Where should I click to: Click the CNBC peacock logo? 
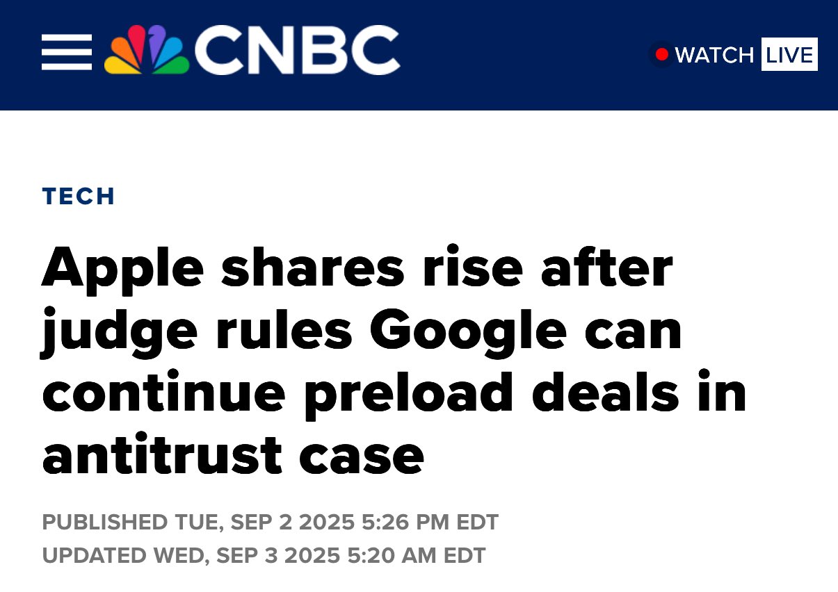(147, 51)
